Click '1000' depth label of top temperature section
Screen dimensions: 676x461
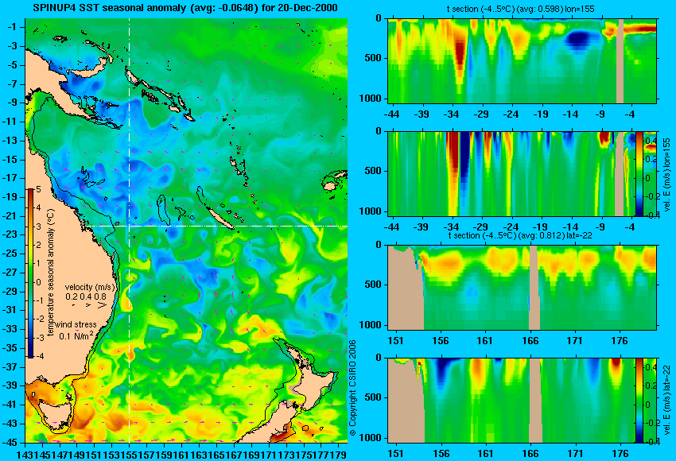tap(371, 99)
